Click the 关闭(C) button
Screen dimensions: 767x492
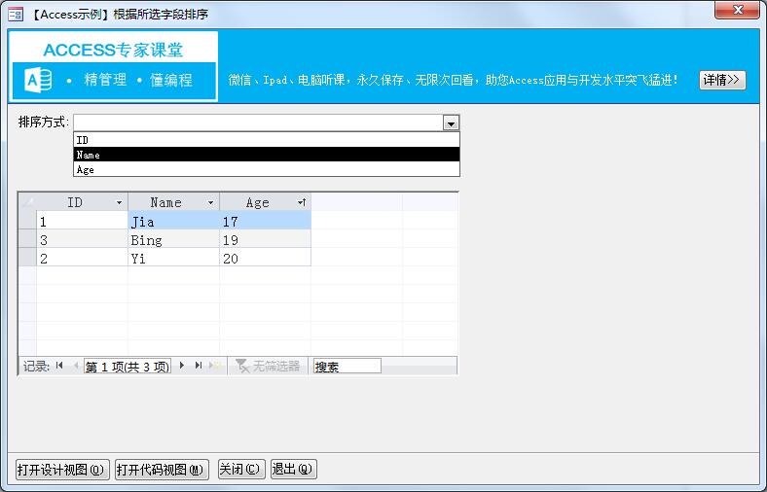tap(241, 470)
